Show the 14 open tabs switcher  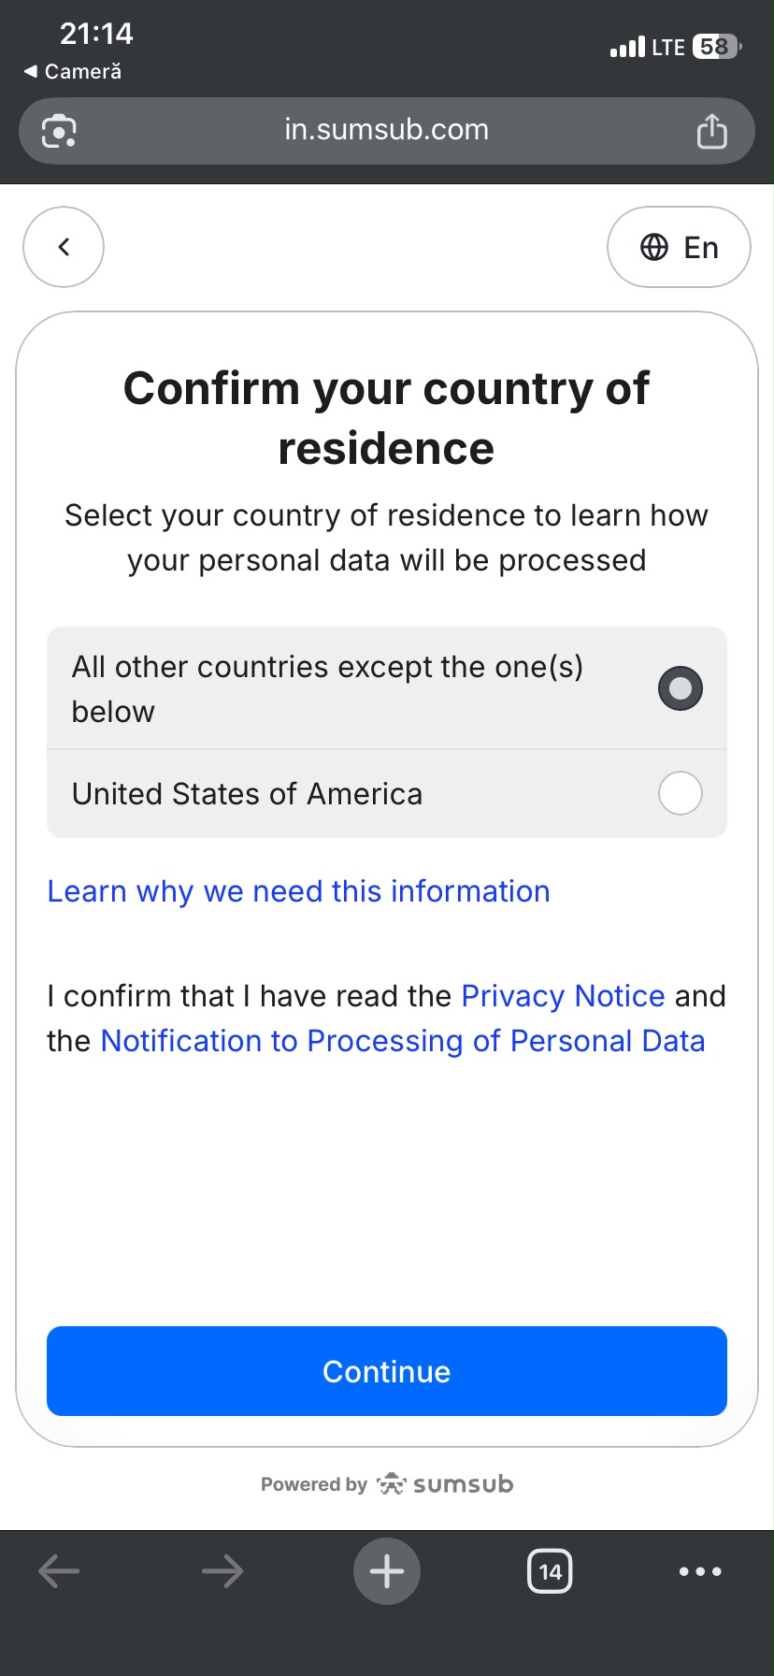pos(550,1571)
